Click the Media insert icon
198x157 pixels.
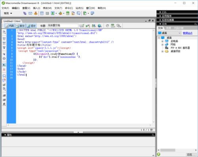tap(60, 13)
